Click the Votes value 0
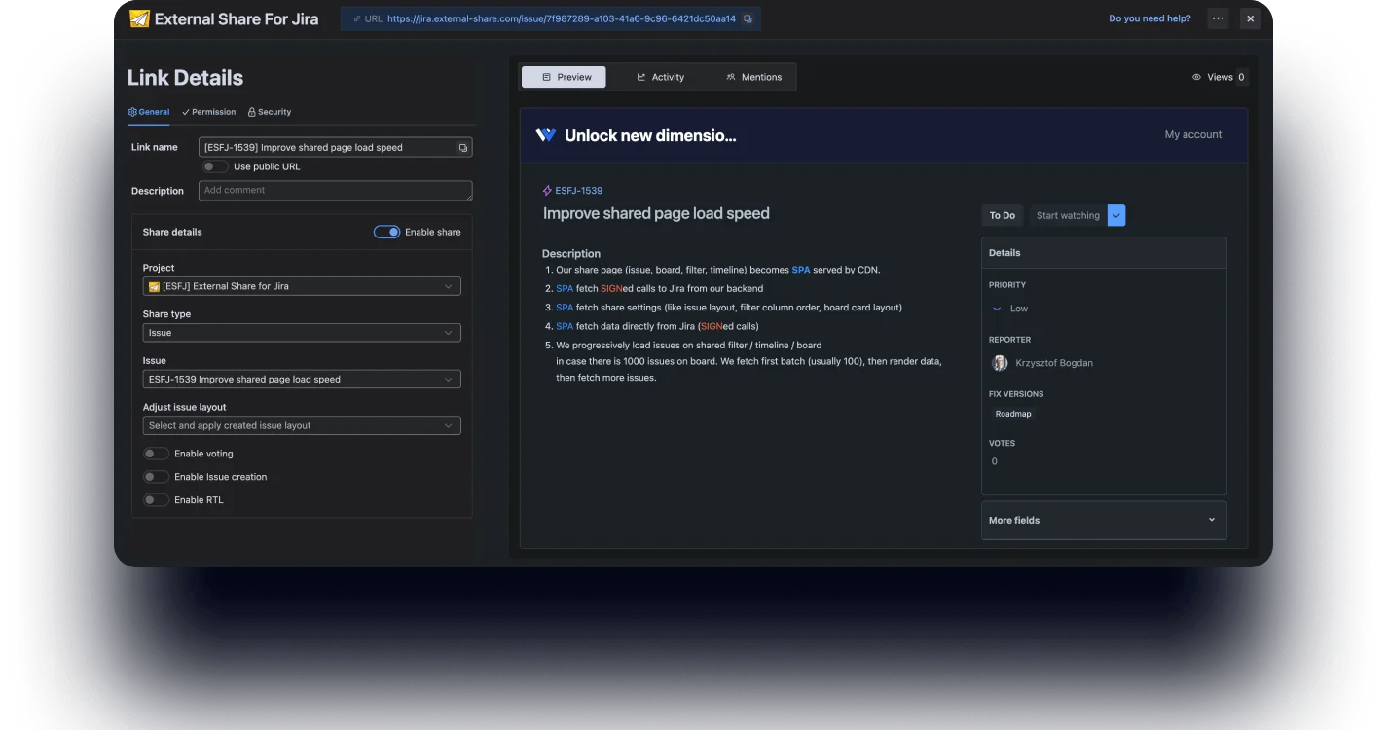The height and width of the screenshot is (730, 1387). coord(994,461)
